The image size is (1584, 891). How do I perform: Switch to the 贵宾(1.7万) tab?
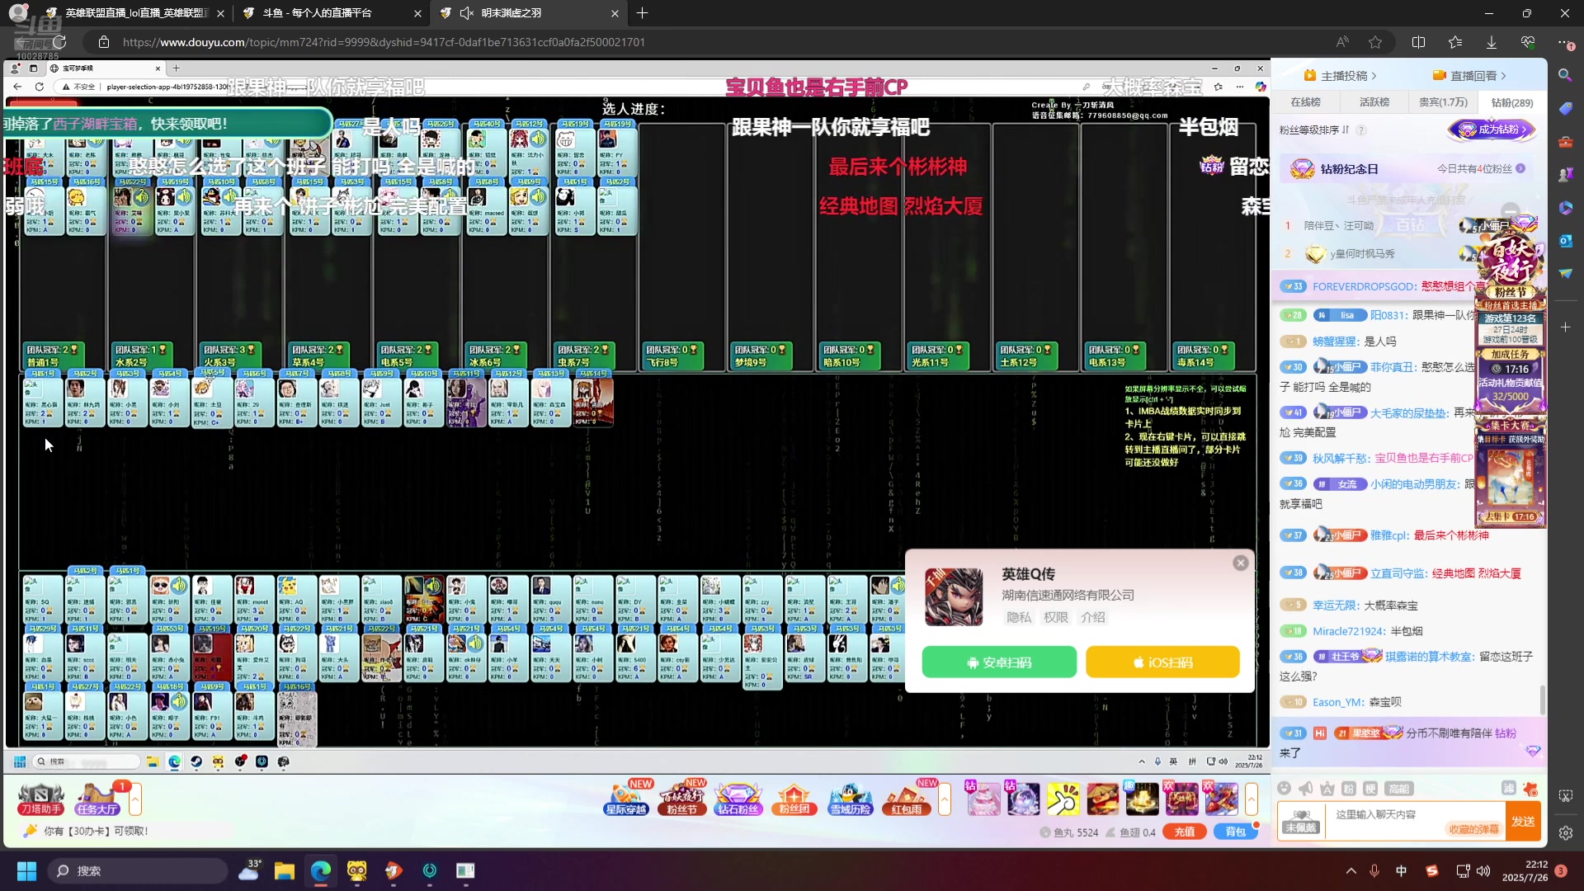tap(1443, 102)
